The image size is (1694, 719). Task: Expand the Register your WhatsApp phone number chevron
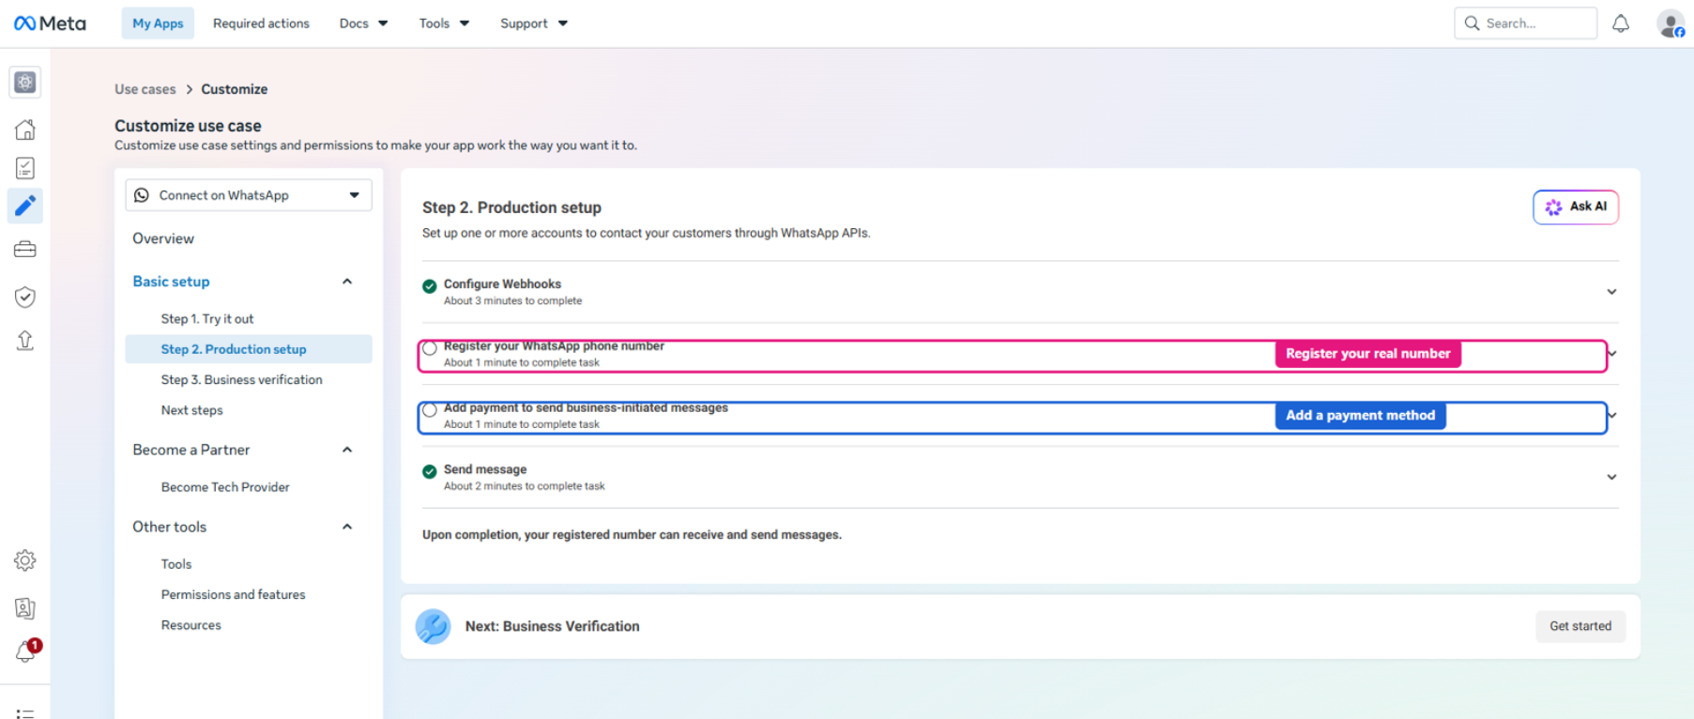pyautogui.click(x=1613, y=354)
